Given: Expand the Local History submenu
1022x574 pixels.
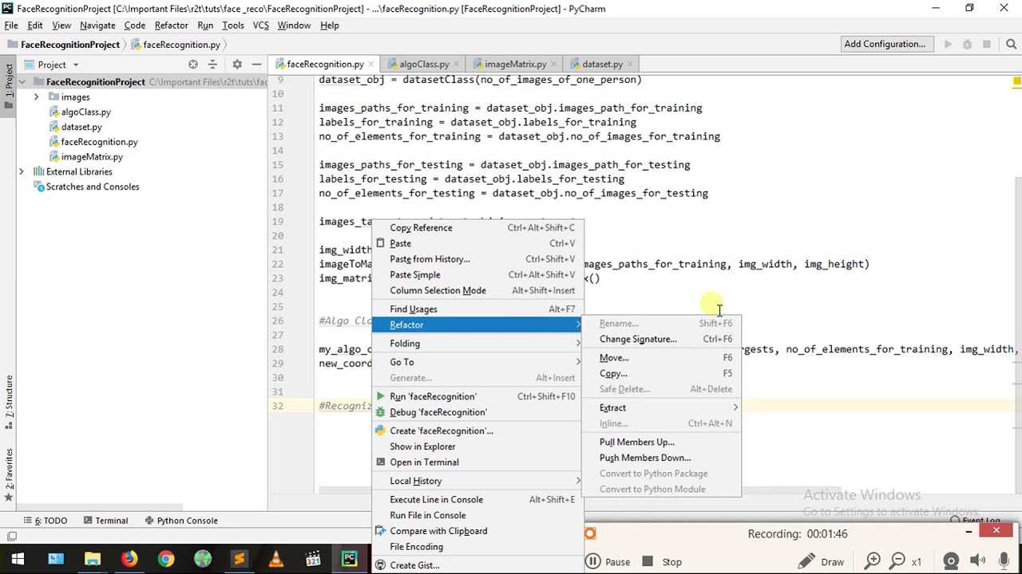Looking at the screenshot, I should click(478, 481).
